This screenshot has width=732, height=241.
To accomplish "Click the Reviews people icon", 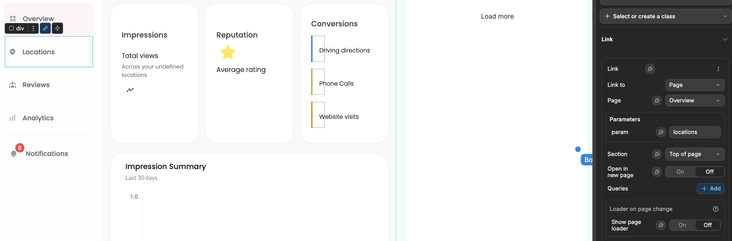I will (12, 85).
